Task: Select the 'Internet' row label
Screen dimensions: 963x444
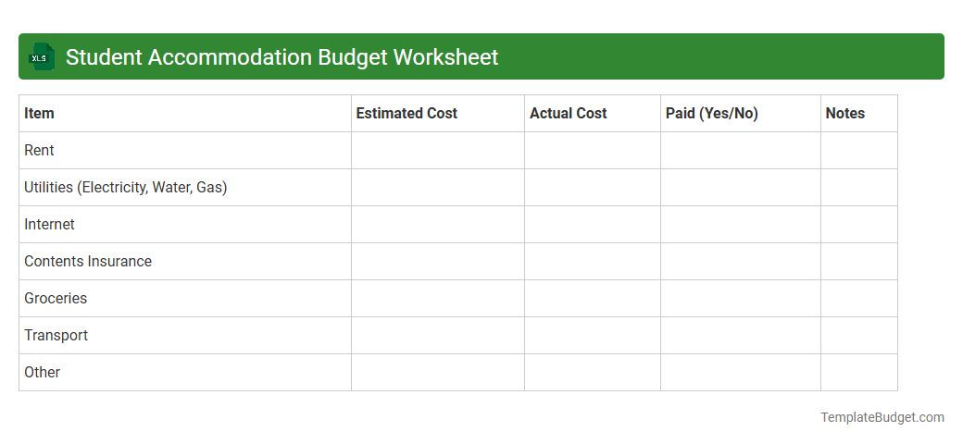Action: [49, 225]
